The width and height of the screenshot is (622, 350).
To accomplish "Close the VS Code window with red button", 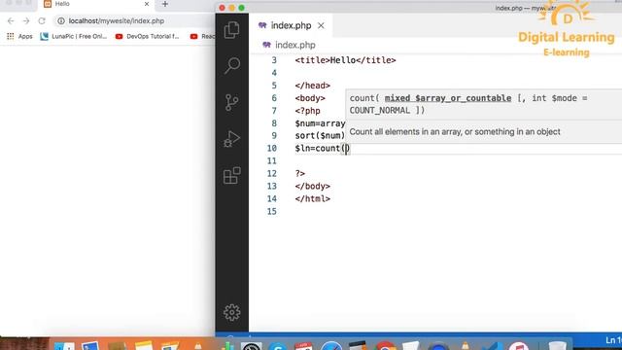I will tap(223, 8).
